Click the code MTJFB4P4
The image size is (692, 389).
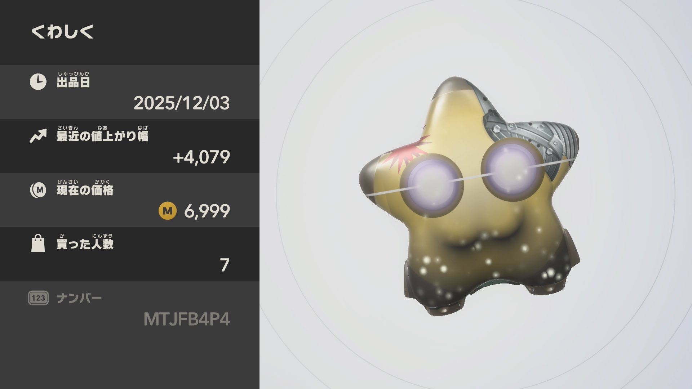(x=187, y=319)
